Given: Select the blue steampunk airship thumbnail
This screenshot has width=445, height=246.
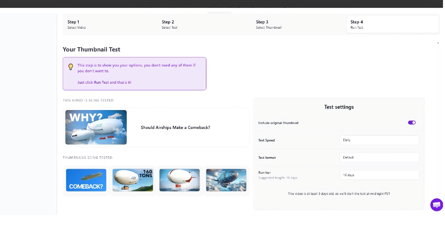Looking at the screenshot, I should [x=226, y=180].
